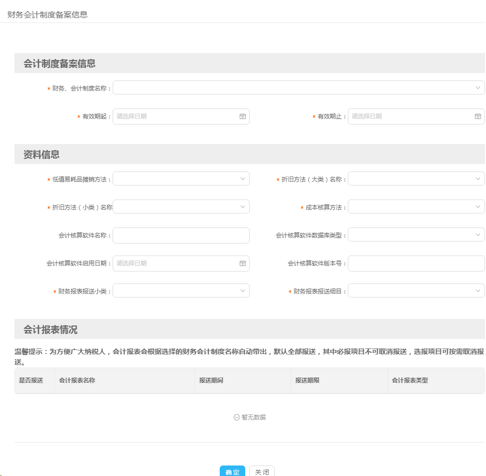Open 折旧方法（大类）名称 dropdown

415,178
